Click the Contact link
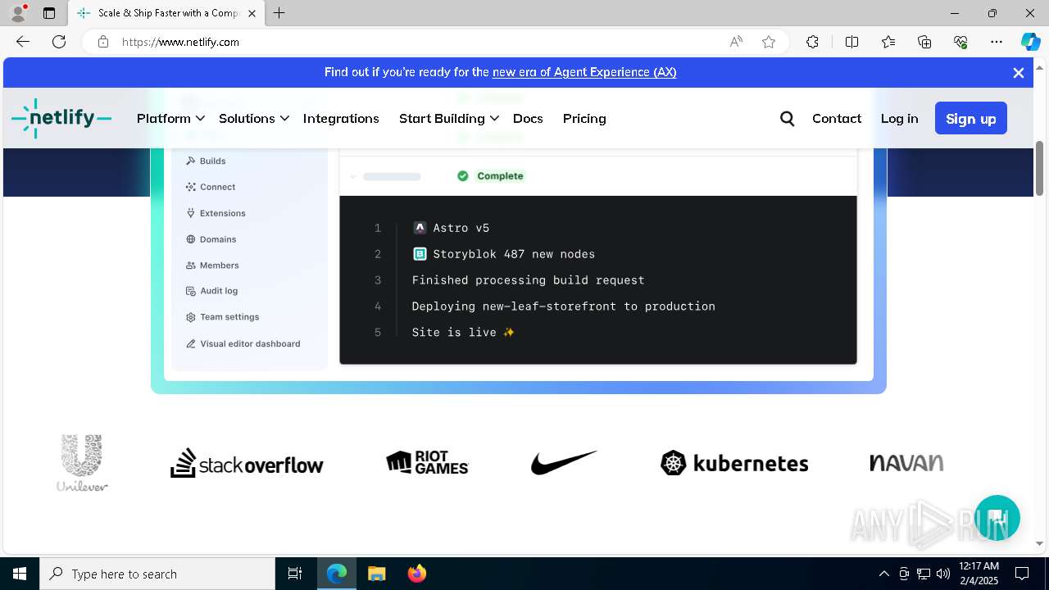1049x590 pixels. click(837, 119)
